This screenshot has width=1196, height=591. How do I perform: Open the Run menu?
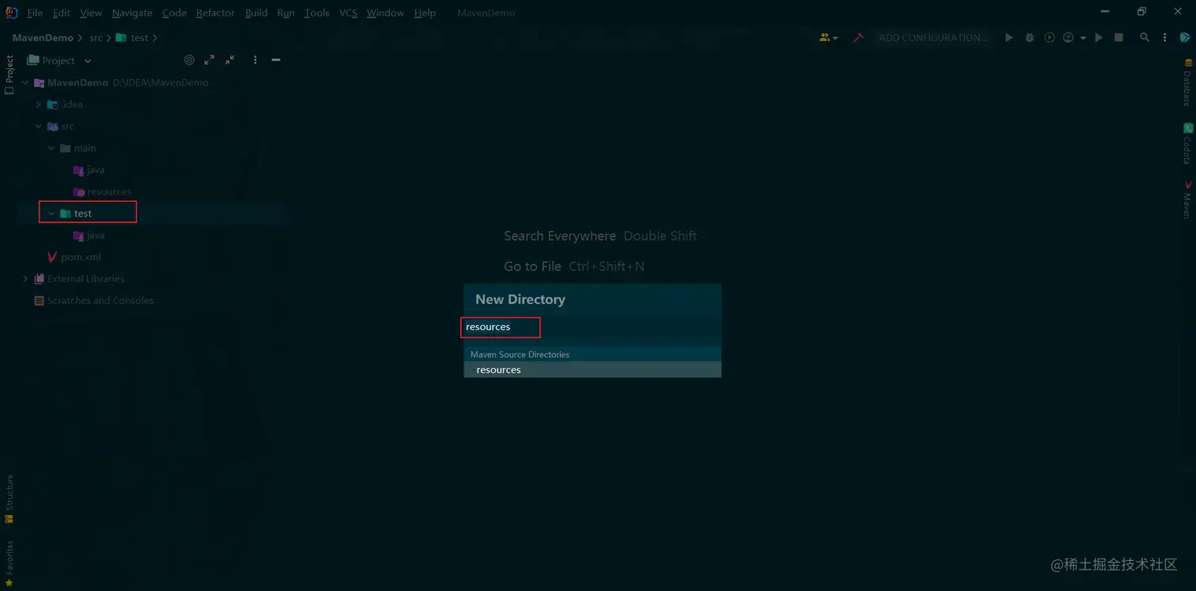pyautogui.click(x=286, y=13)
